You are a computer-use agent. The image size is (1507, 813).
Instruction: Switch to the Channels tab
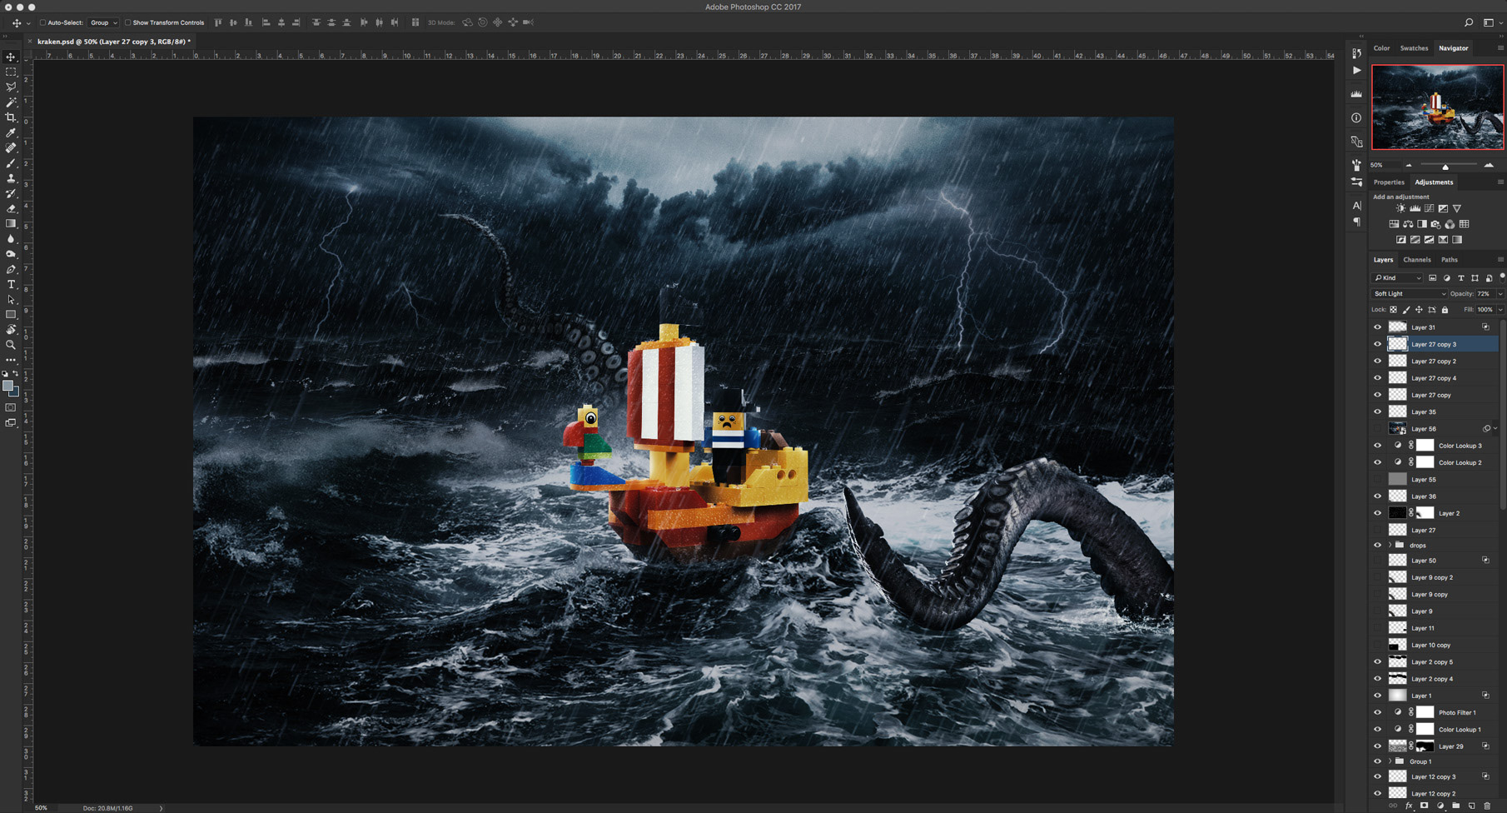click(x=1416, y=260)
